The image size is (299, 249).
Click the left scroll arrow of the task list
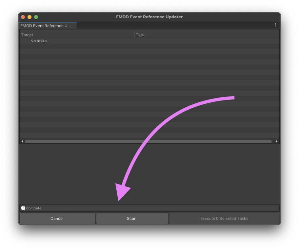click(x=22, y=141)
